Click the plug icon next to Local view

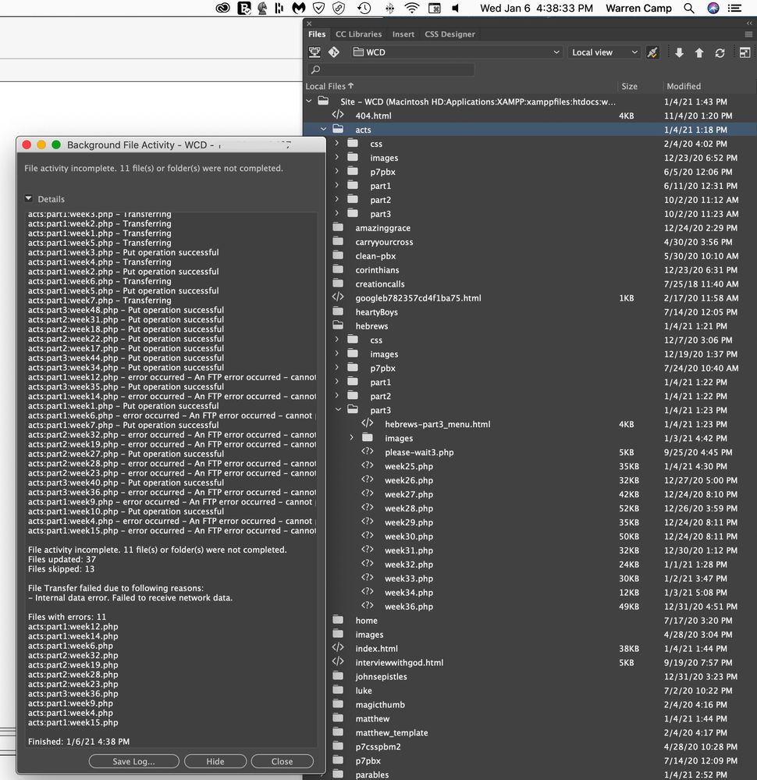(x=652, y=52)
